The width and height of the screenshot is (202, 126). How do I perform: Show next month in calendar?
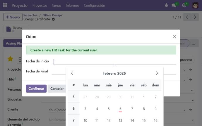pos(157,73)
